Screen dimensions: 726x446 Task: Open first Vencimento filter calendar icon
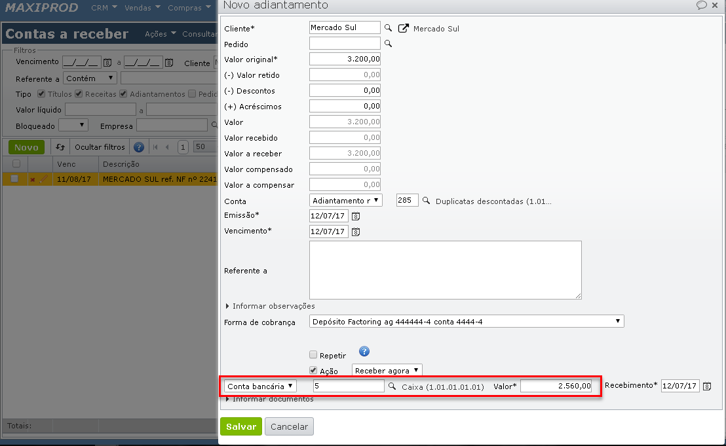[x=107, y=62]
